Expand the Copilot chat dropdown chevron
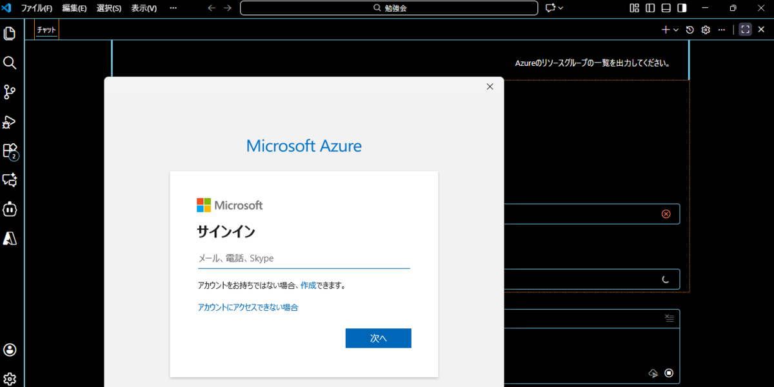This screenshot has height=387, width=774. pyautogui.click(x=561, y=8)
